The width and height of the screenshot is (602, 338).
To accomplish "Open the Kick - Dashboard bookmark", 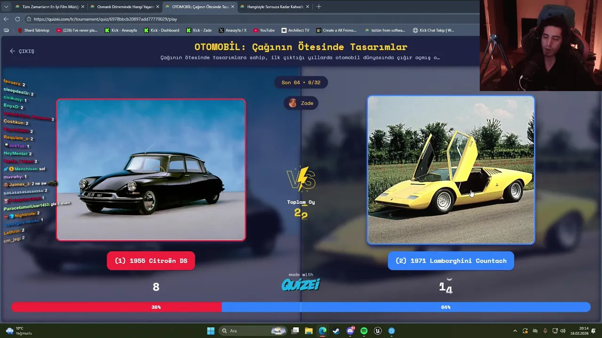I will tap(161, 31).
